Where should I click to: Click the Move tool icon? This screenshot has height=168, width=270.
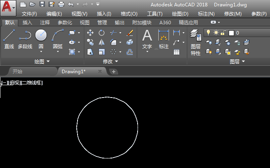coord(90,33)
